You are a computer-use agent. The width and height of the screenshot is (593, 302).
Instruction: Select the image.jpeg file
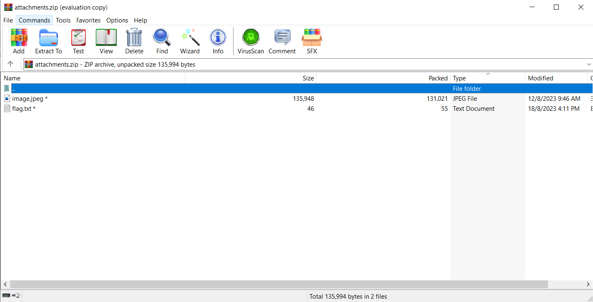(x=28, y=99)
